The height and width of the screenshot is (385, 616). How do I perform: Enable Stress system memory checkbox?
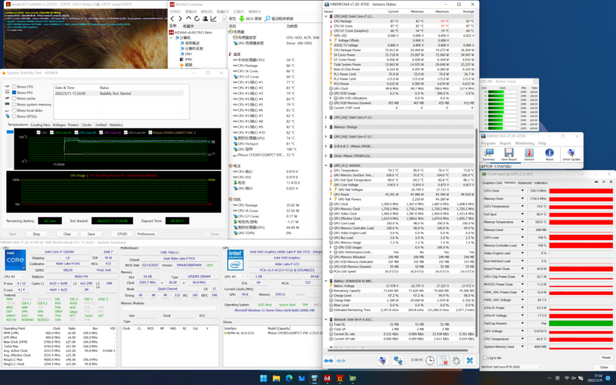click(x=14, y=104)
